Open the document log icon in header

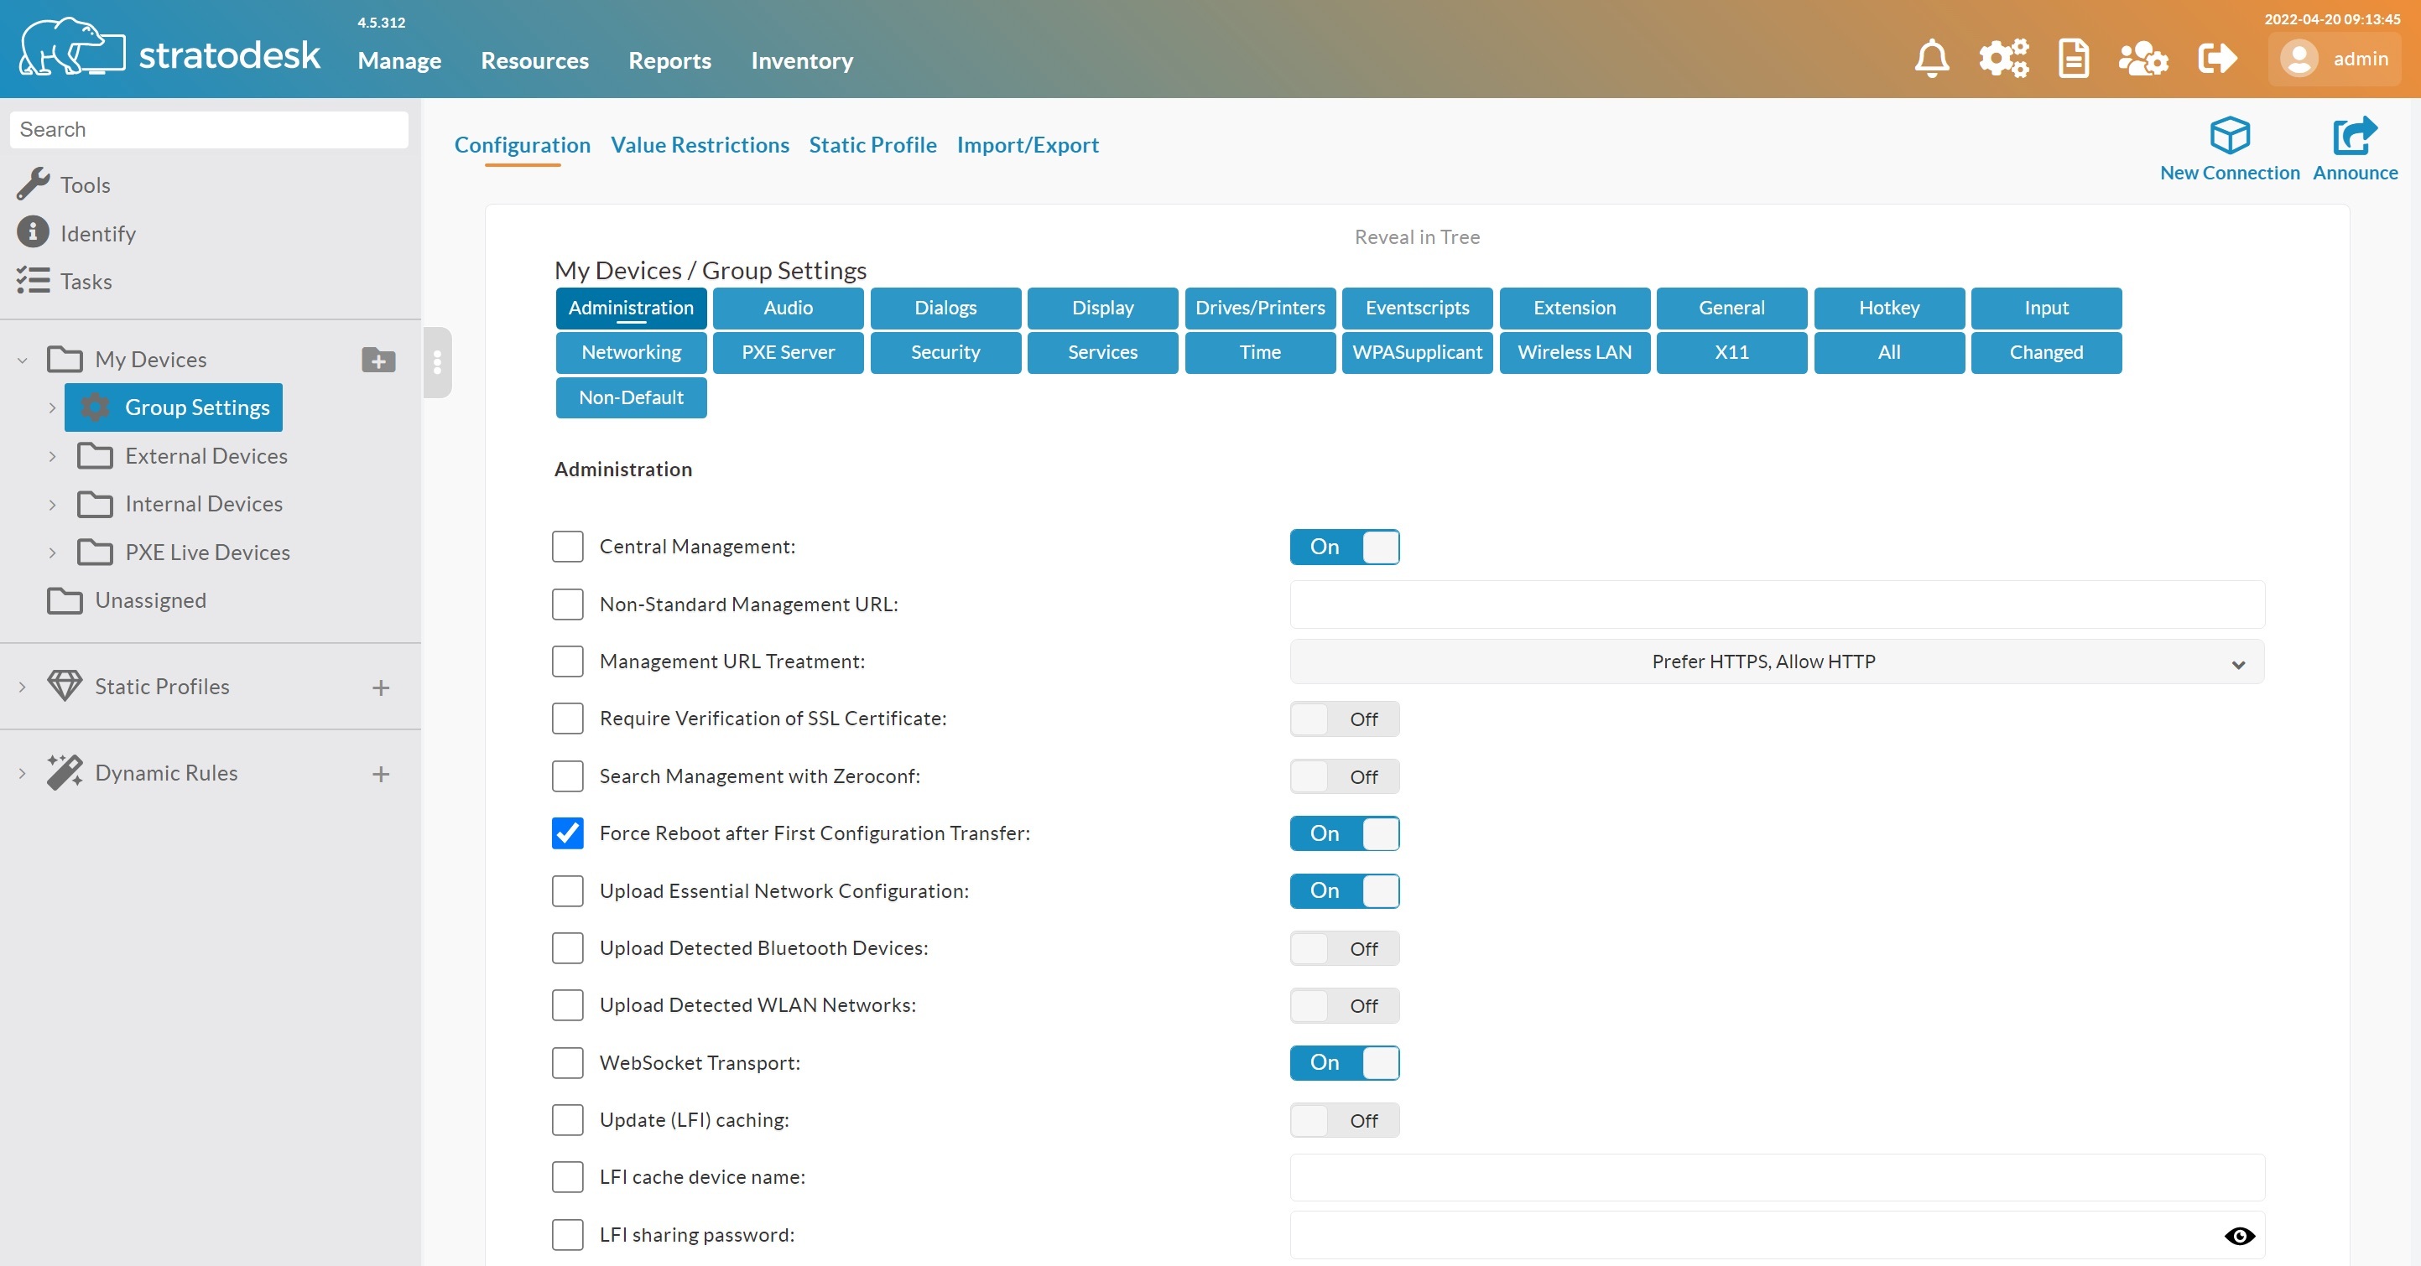point(2073,58)
